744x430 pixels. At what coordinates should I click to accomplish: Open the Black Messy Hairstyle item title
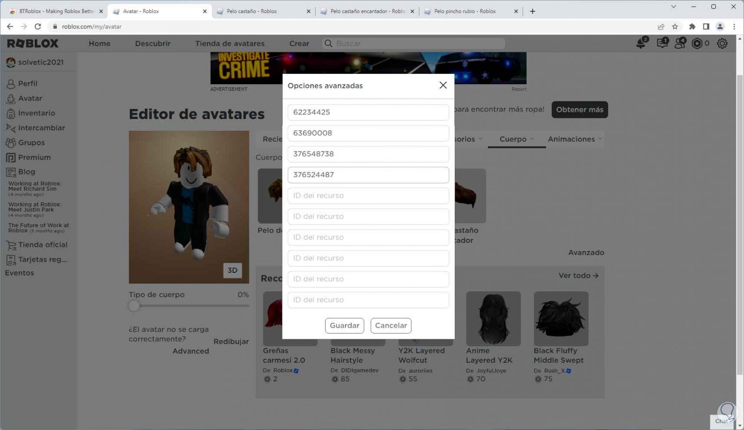(353, 355)
